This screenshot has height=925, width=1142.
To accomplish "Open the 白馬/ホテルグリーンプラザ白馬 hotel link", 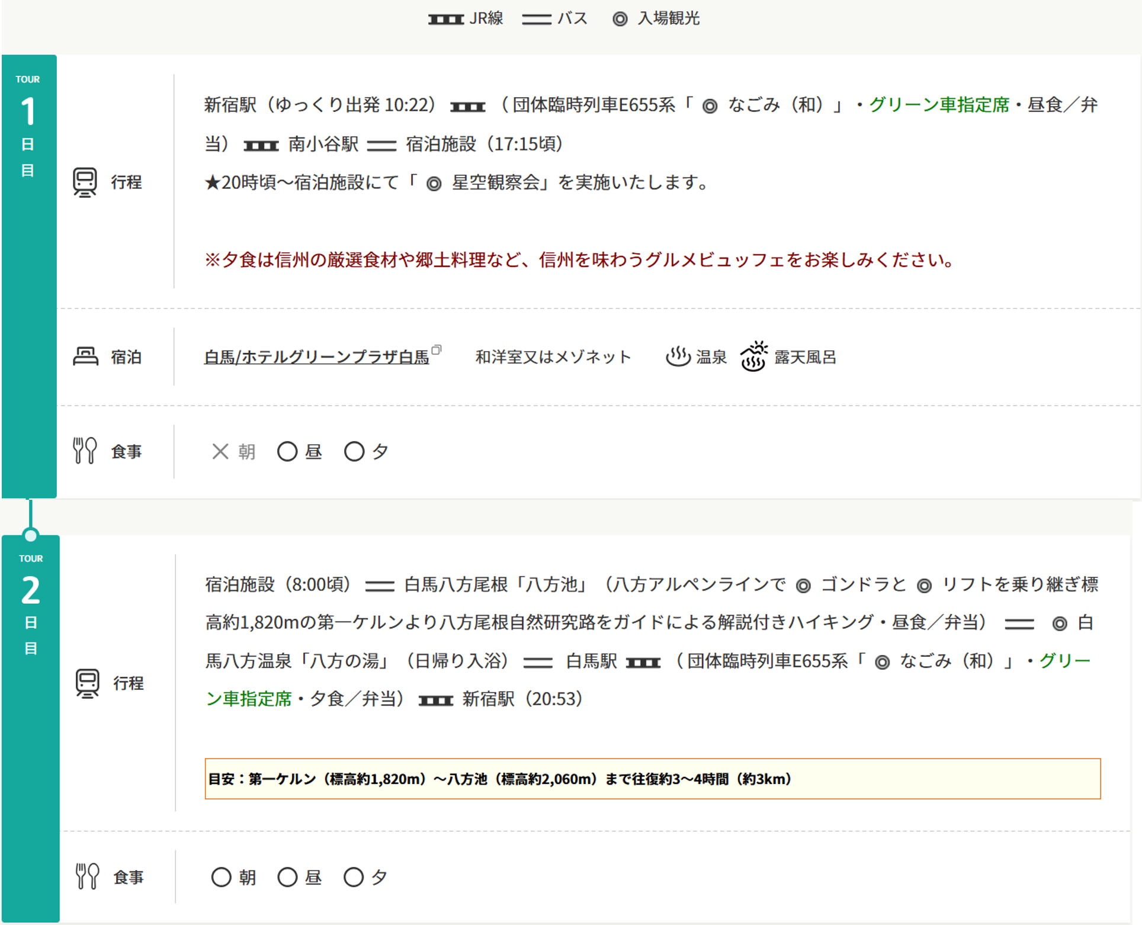I will click(x=316, y=357).
